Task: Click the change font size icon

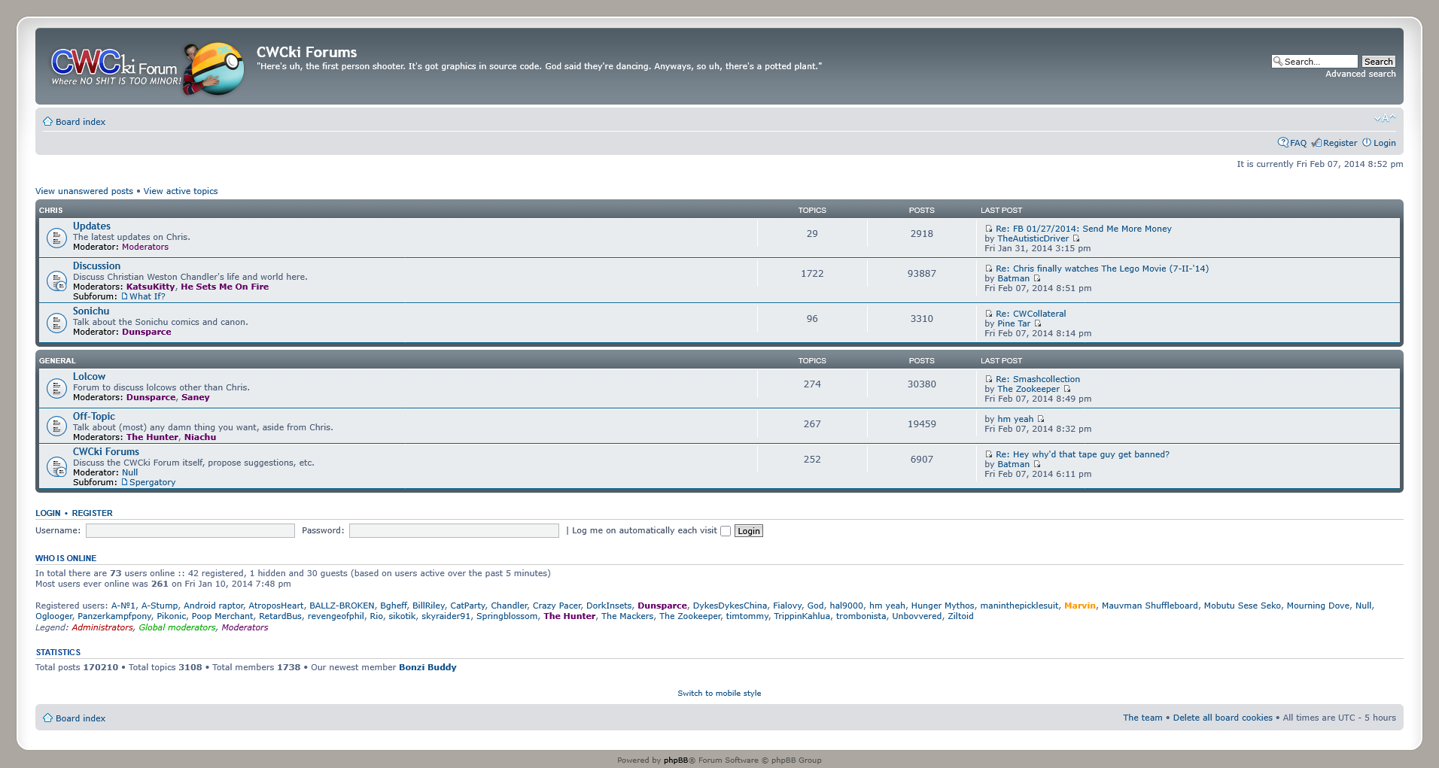Action: 1384,118
